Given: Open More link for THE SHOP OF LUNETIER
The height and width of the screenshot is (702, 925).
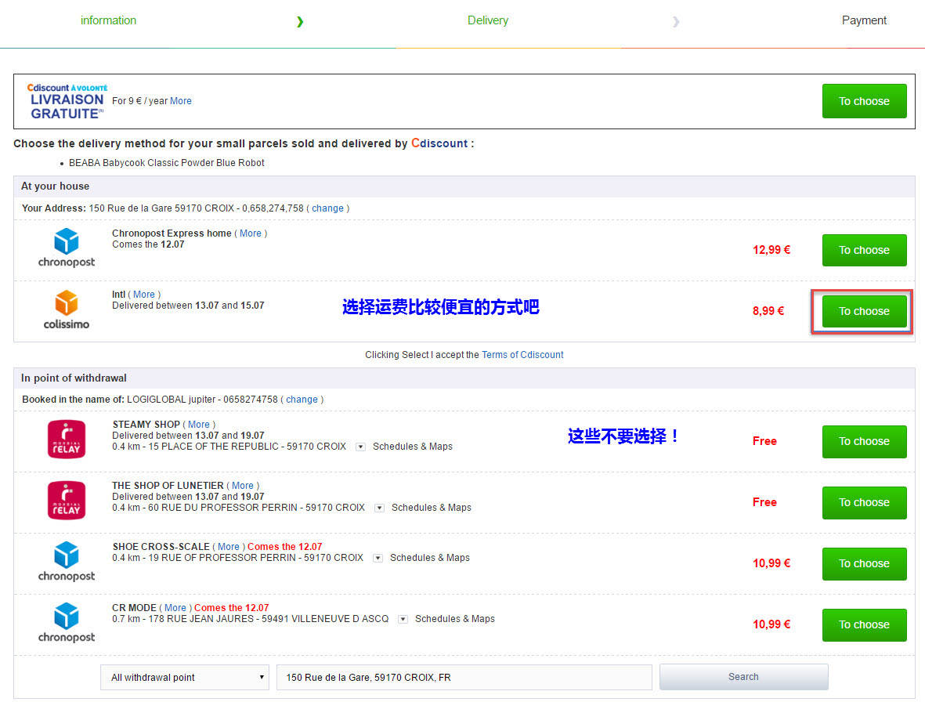Looking at the screenshot, I should point(243,486).
